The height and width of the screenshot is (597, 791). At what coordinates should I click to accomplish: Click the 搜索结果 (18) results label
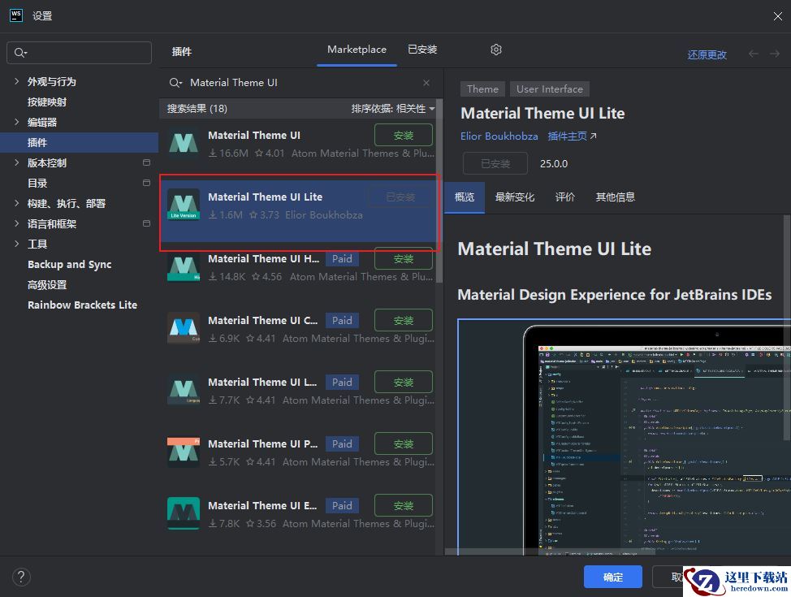pos(197,109)
